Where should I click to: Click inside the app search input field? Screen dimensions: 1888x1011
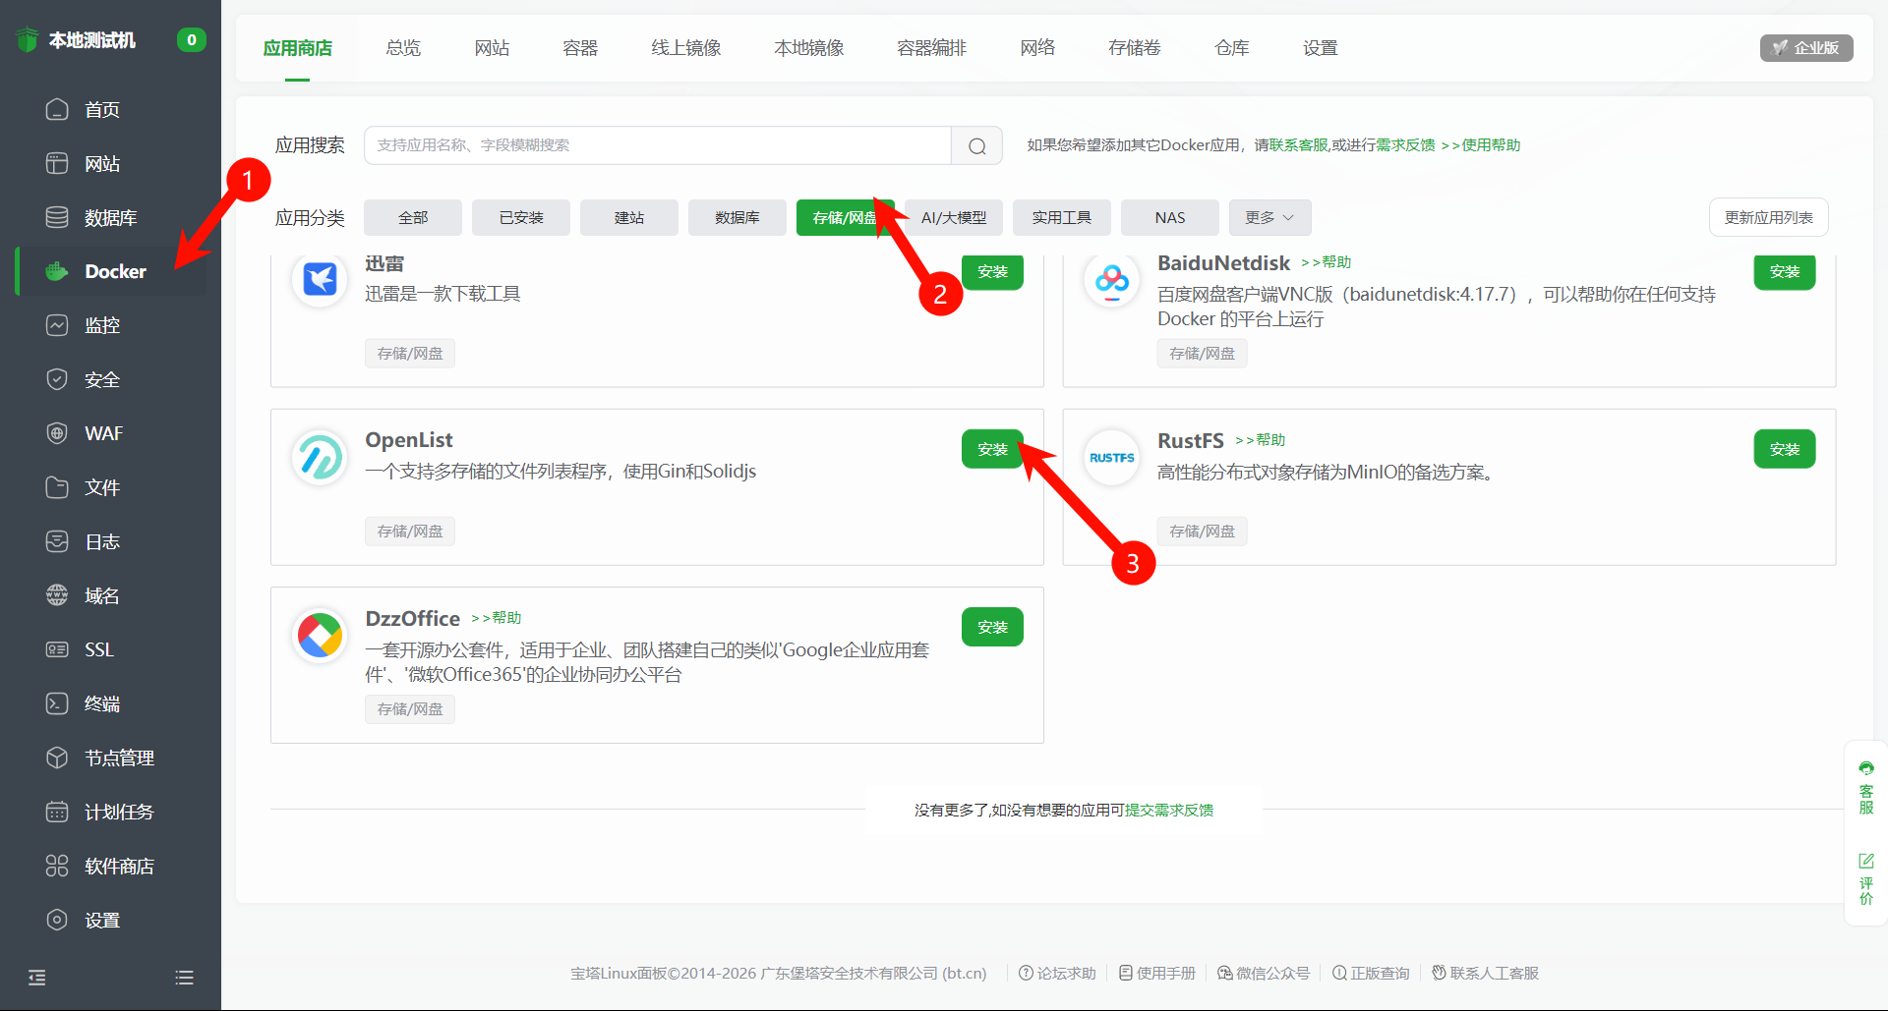pyautogui.click(x=657, y=144)
